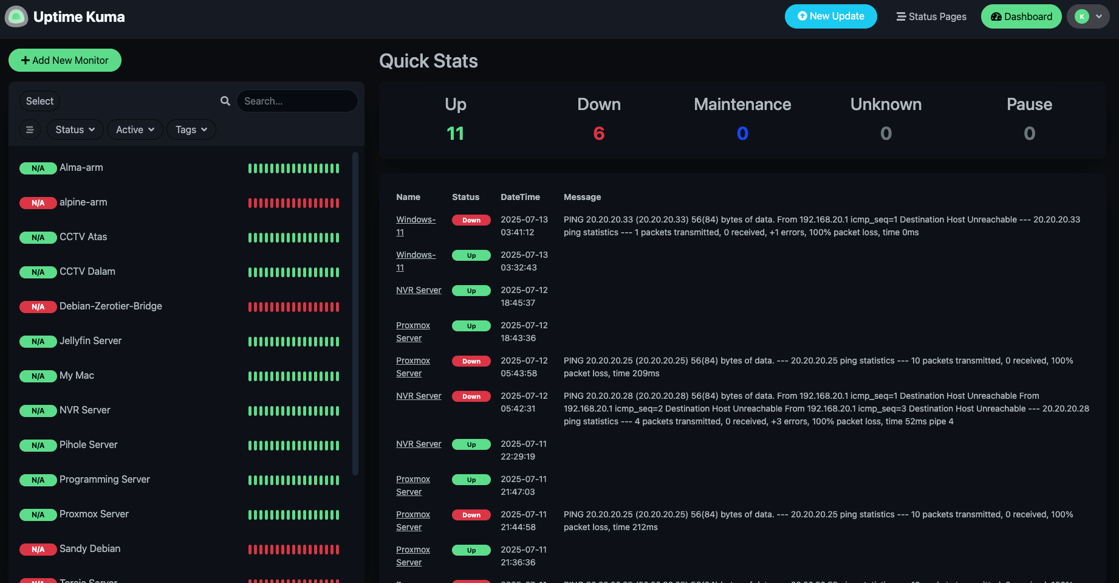Click the filter list menu icon
Screen dimensions: 1119x583
pyautogui.click(x=30, y=129)
